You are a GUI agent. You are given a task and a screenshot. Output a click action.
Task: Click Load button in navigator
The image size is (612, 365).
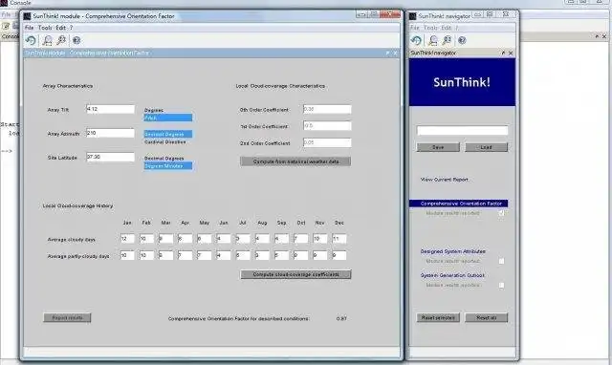pos(486,147)
